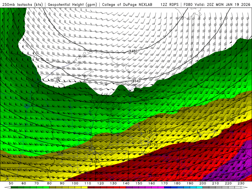Click the 180 kt legend label
252x189 pixels.
click(177, 183)
